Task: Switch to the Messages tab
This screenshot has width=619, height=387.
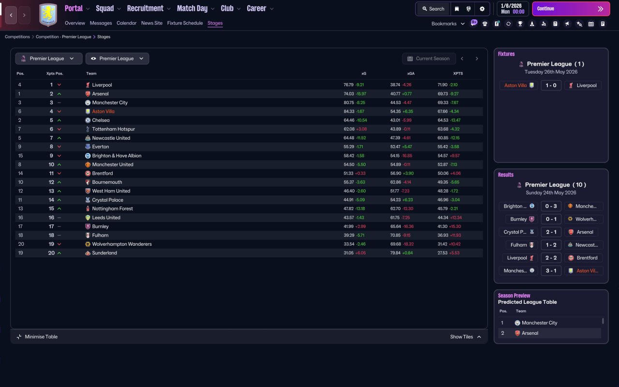Action: (x=101, y=23)
